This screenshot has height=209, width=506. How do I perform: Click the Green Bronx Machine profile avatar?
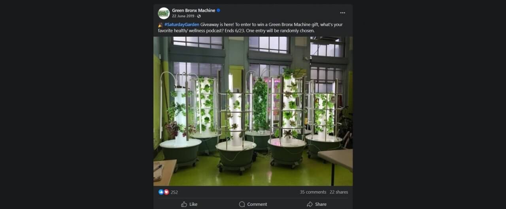(x=164, y=13)
